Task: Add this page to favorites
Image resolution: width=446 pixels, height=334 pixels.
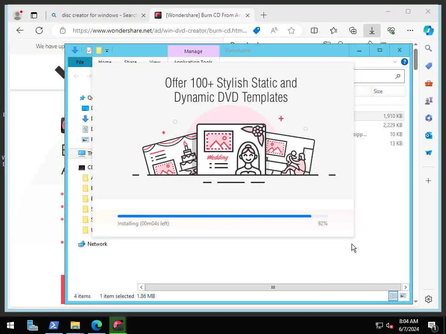Action: tap(291, 30)
